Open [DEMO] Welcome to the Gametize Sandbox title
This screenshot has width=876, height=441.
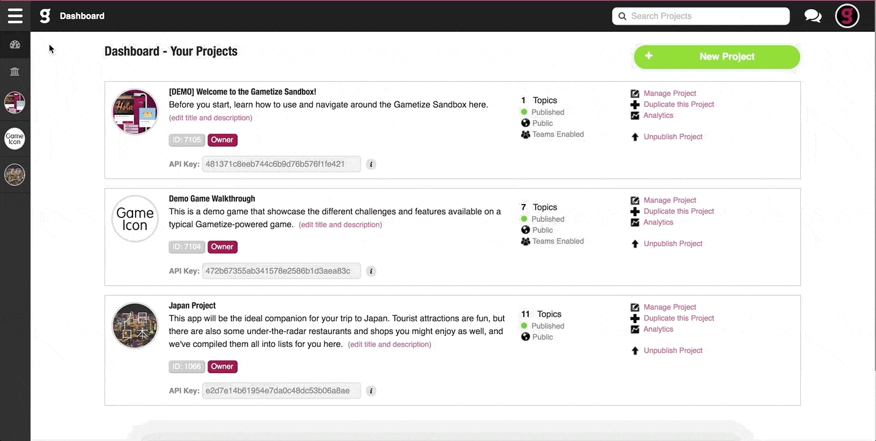(x=243, y=92)
